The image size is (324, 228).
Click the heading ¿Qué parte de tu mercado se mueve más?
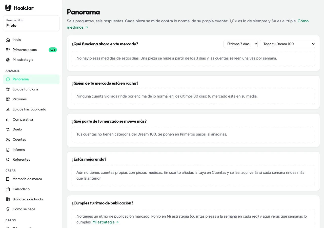(x=109, y=121)
